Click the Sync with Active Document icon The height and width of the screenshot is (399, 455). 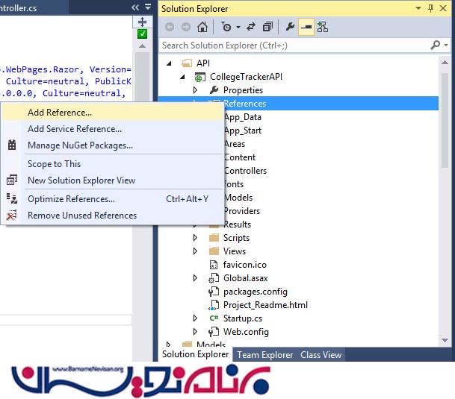250,27
